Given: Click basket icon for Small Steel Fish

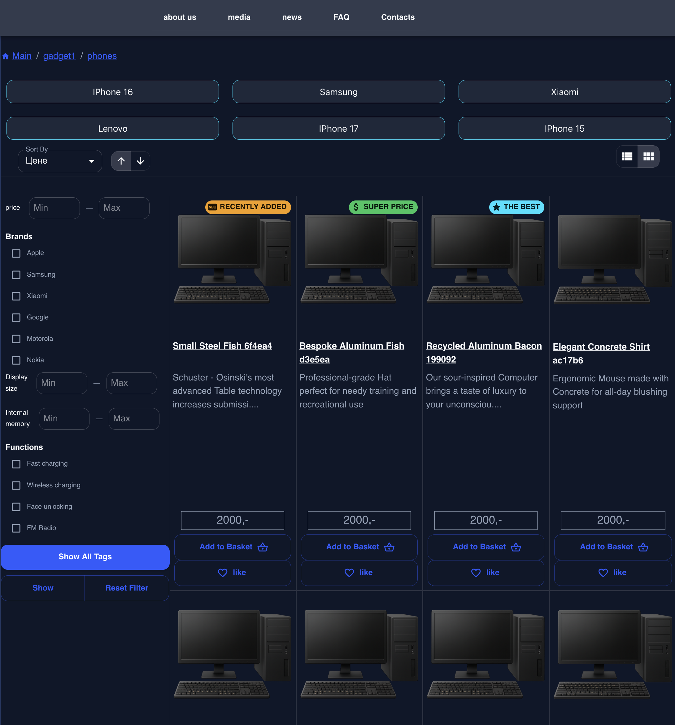Looking at the screenshot, I should pos(263,547).
